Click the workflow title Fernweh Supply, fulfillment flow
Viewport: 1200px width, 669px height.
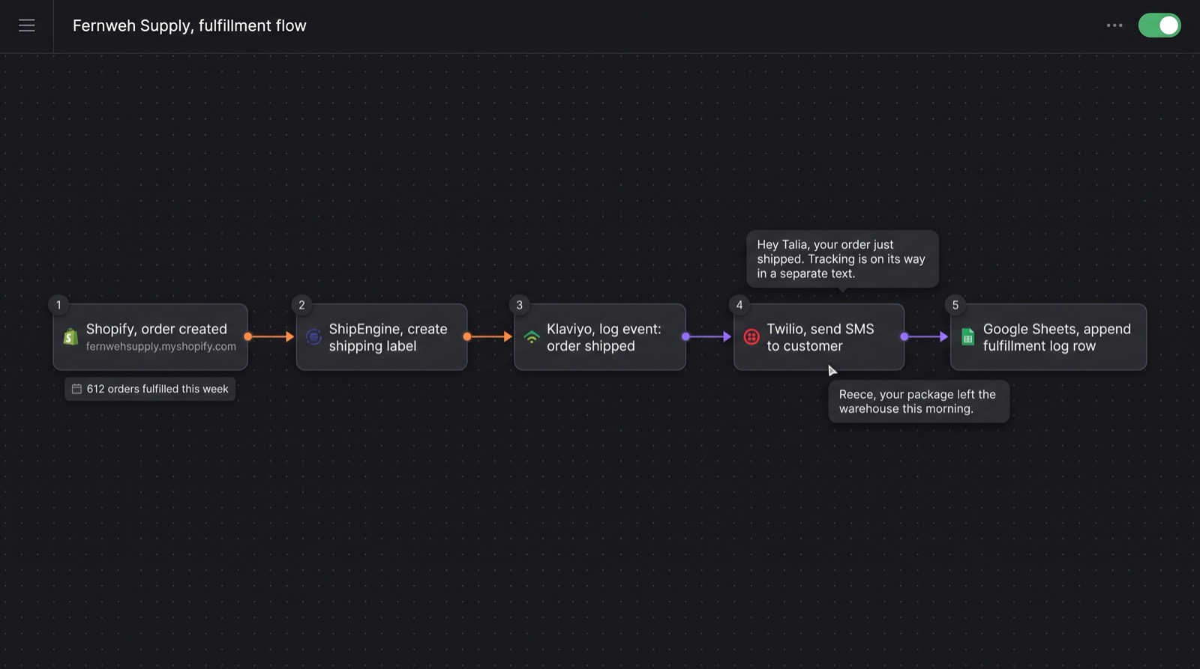click(190, 25)
